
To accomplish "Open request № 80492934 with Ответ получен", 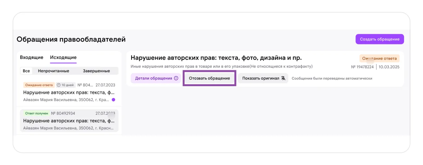I will click(69, 120).
